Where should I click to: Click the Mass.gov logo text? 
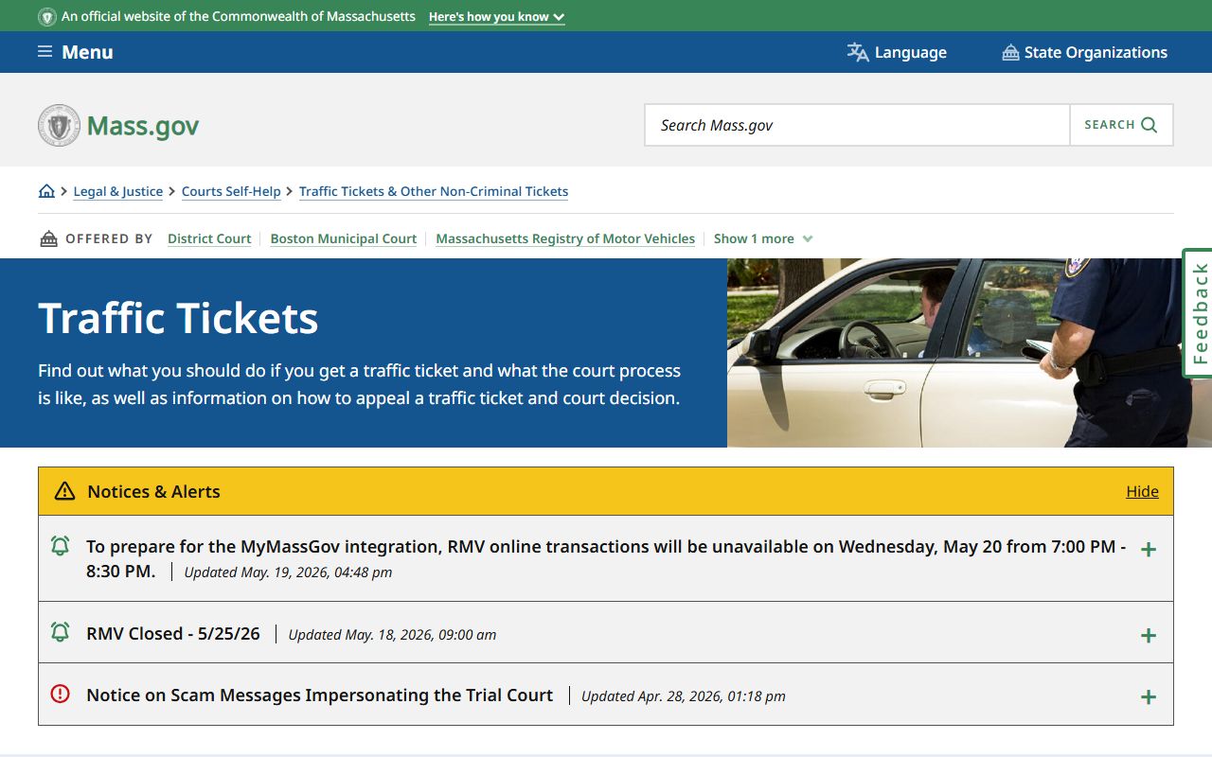[143, 126]
